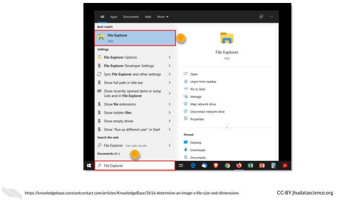Select the All search tab

(x=102, y=17)
